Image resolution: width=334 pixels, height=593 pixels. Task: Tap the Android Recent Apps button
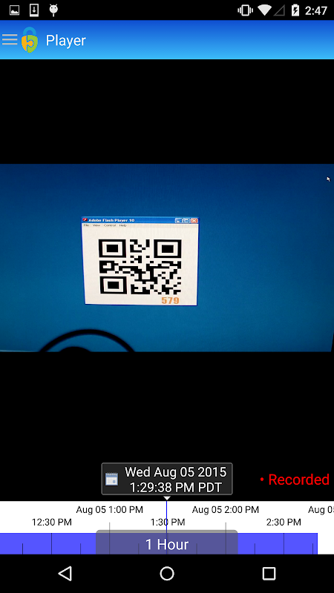pyautogui.click(x=269, y=573)
